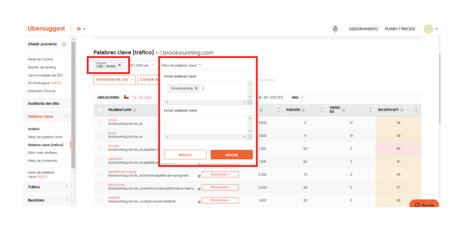This screenshot has height=230, width=460.
Task: Click the page's right-edge vertical scrollbar
Action: point(439,88)
